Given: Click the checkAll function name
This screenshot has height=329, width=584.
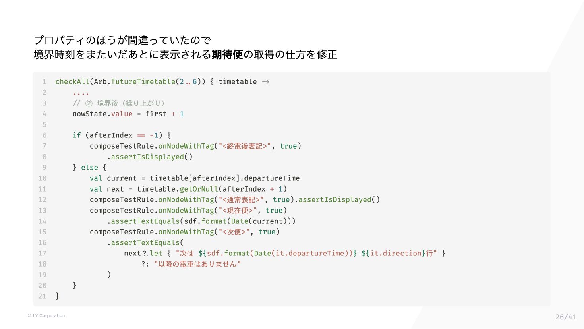Looking at the screenshot, I should click(72, 82).
